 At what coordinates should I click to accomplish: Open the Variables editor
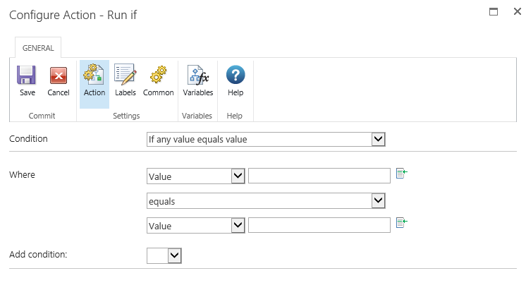click(197, 76)
